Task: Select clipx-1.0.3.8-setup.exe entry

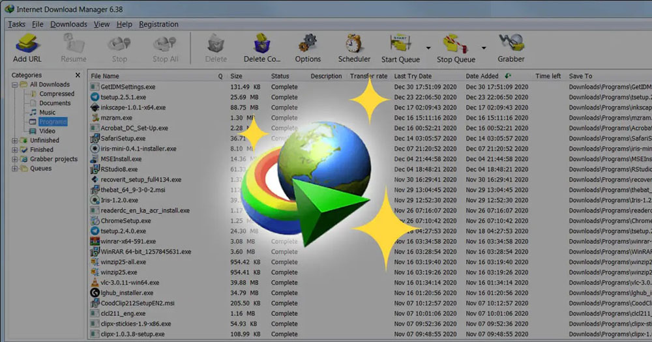Action: coord(370,334)
